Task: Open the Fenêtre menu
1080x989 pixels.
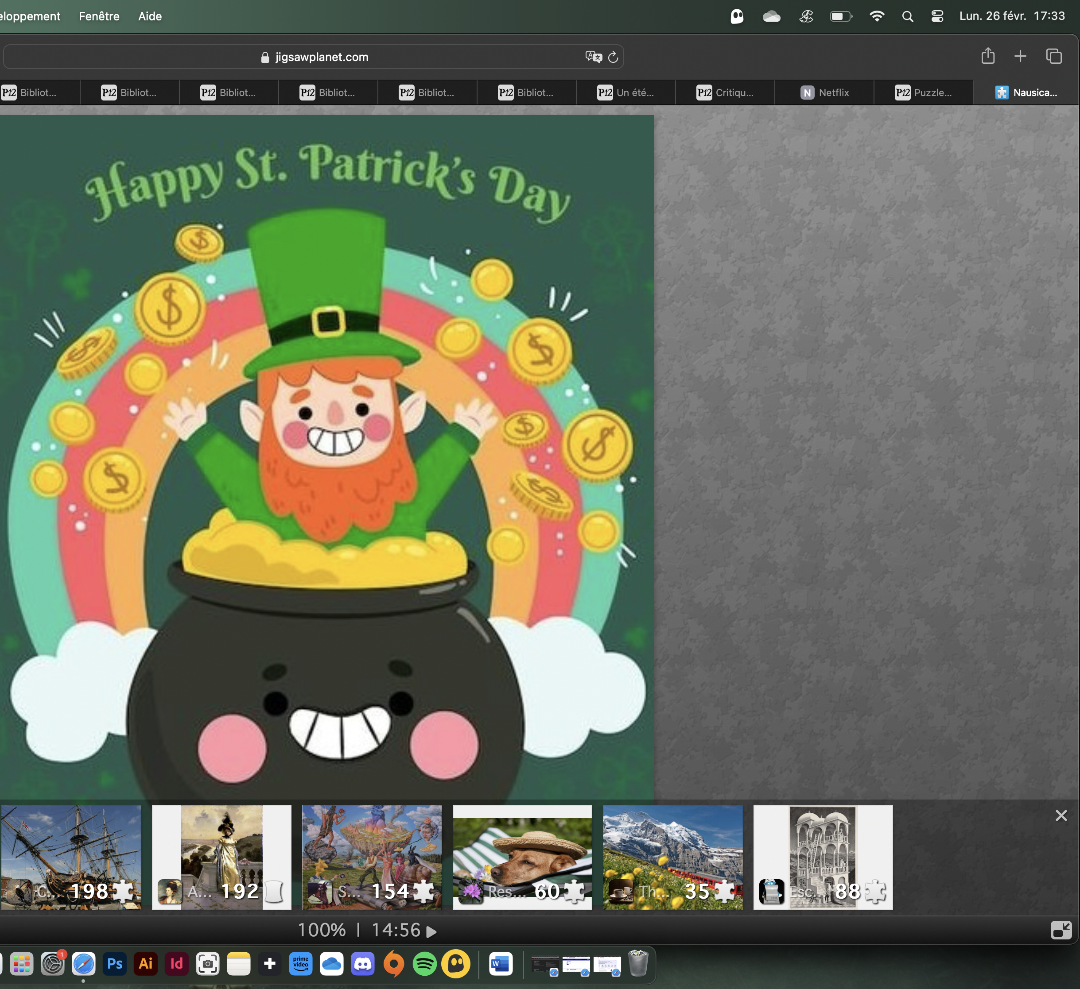Action: click(x=99, y=16)
